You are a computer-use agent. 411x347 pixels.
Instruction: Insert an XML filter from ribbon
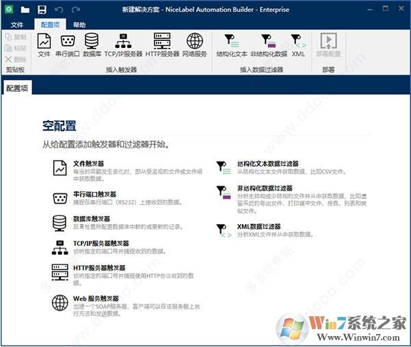298,45
